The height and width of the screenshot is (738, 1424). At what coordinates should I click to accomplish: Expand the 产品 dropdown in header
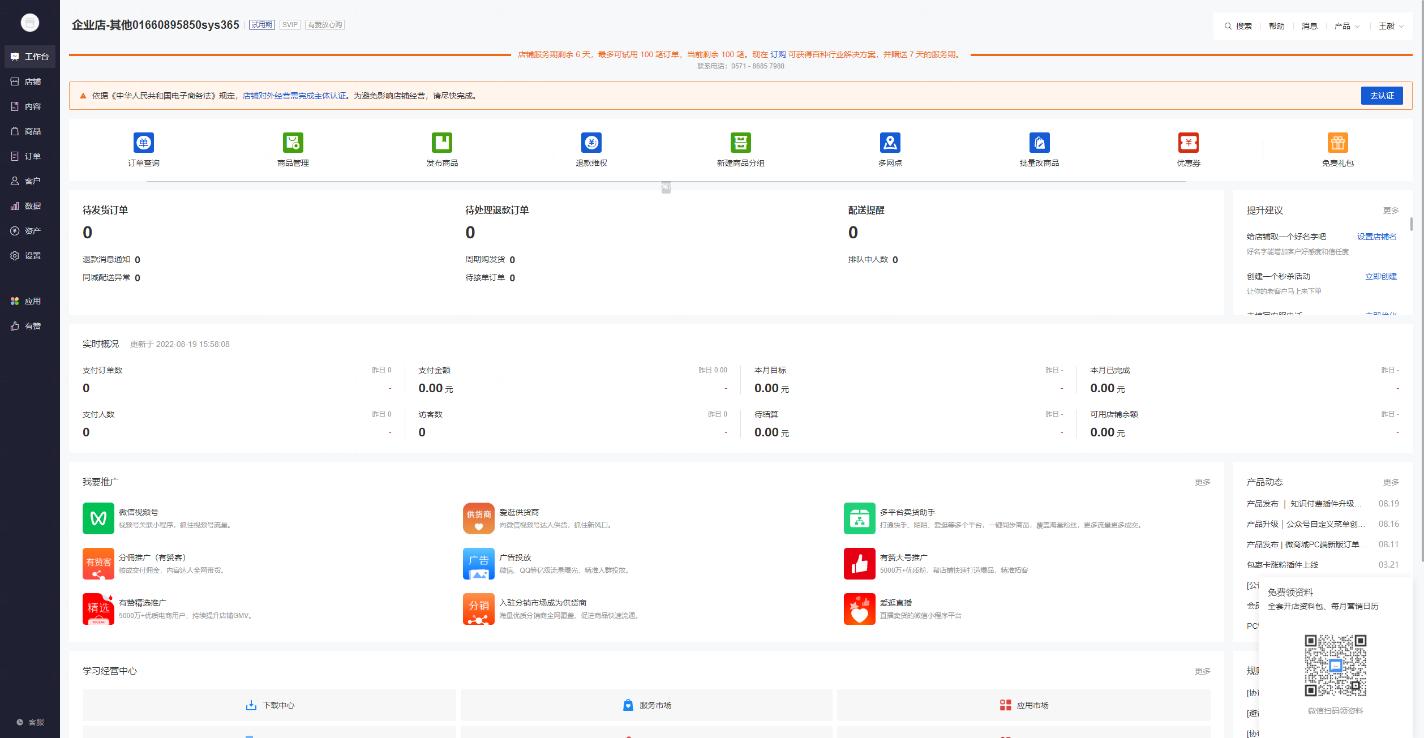pyautogui.click(x=1346, y=26)
